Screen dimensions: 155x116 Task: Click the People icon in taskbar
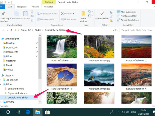click(x=112, y=112)
